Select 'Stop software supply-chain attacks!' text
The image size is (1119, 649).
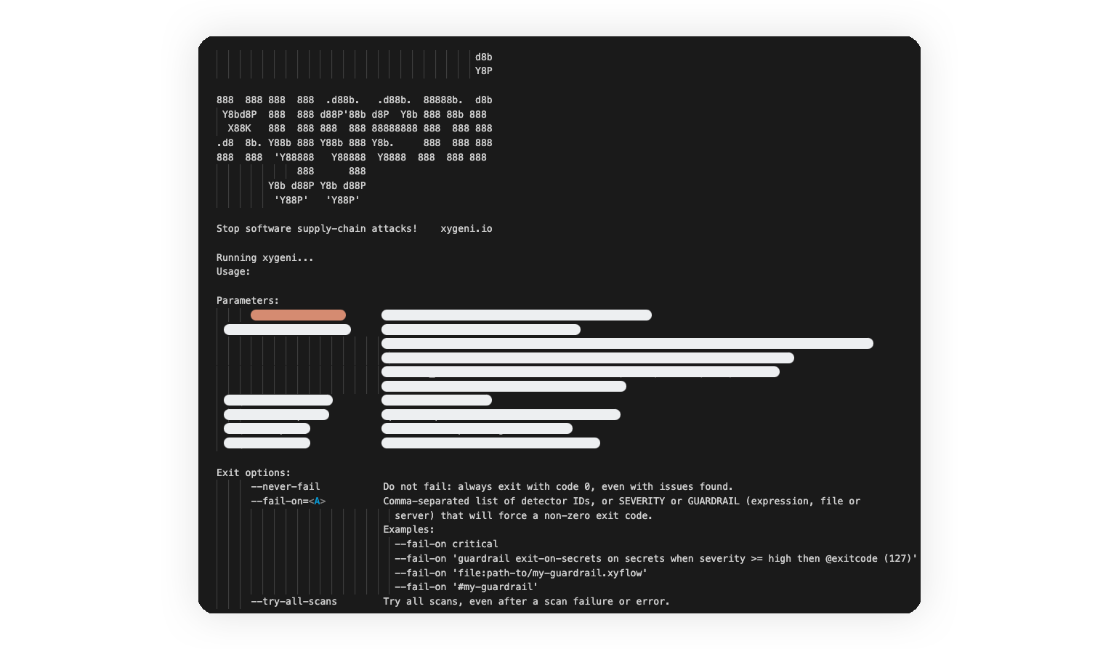(x=317, y=229)
